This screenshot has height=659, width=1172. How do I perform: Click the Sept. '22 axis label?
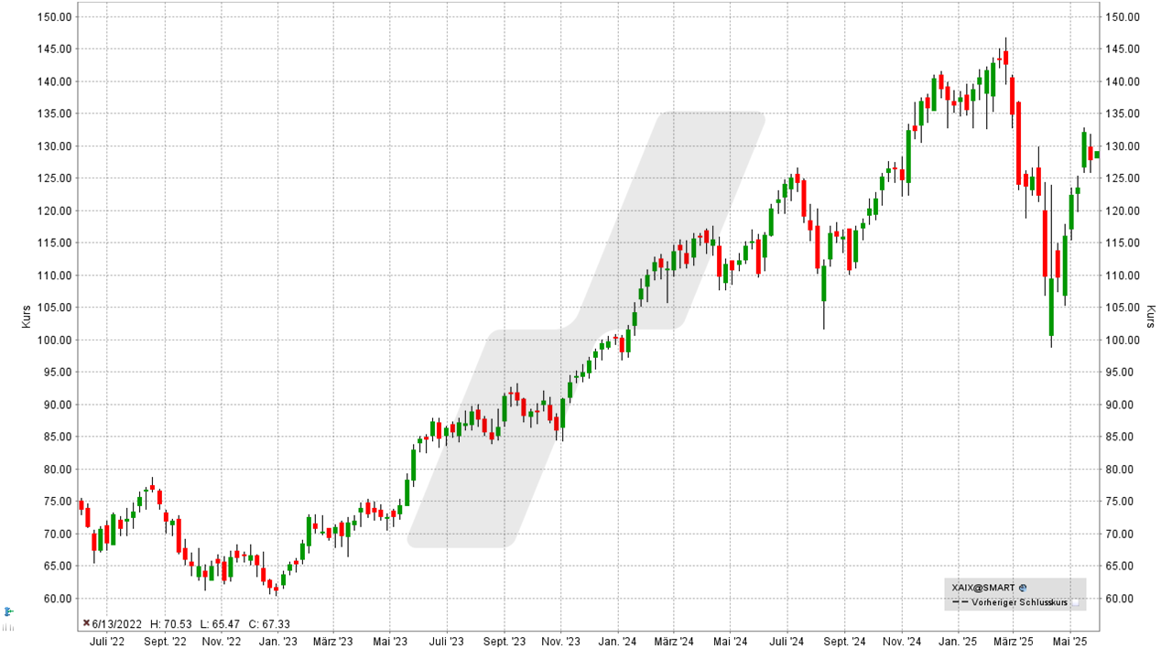click(x=164, y=643)
